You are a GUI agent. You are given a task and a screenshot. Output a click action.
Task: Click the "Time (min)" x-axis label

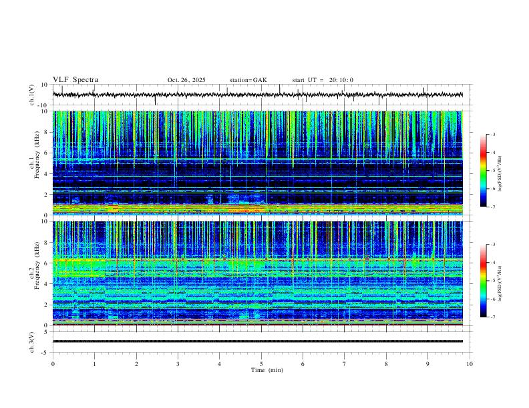point(267,370)
